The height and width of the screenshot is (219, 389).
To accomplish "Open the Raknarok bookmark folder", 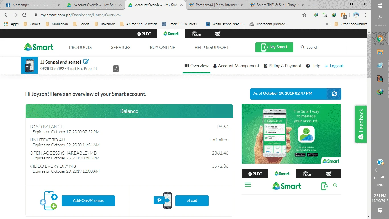I will pos(105,24).
